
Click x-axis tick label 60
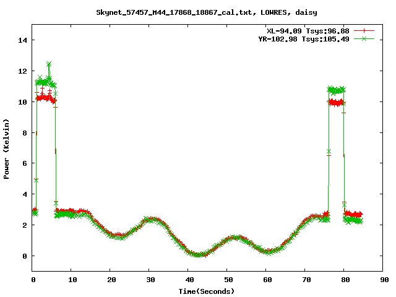pyautogui.click(x=267, y=280)
